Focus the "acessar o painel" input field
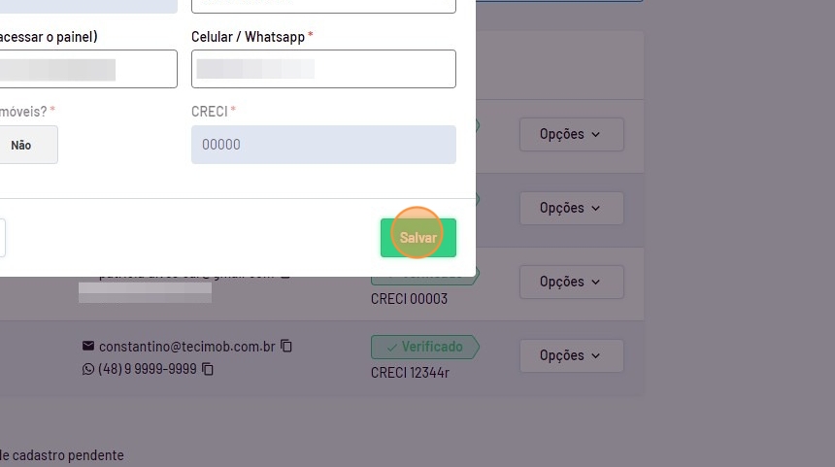The width and height of the screenshot is (835, 467). tap(87, 69)
